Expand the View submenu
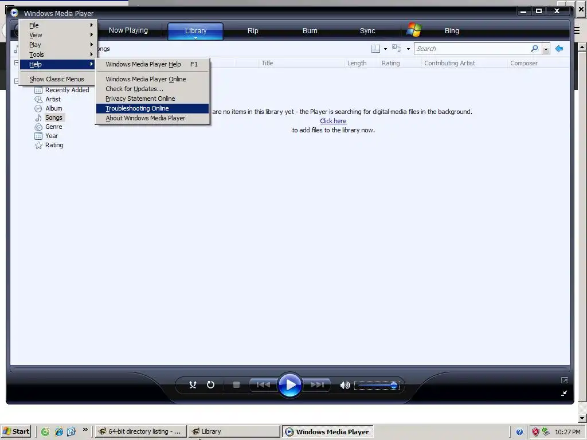Viewport: 587px width, 440px height. click(x=58, y=35)
